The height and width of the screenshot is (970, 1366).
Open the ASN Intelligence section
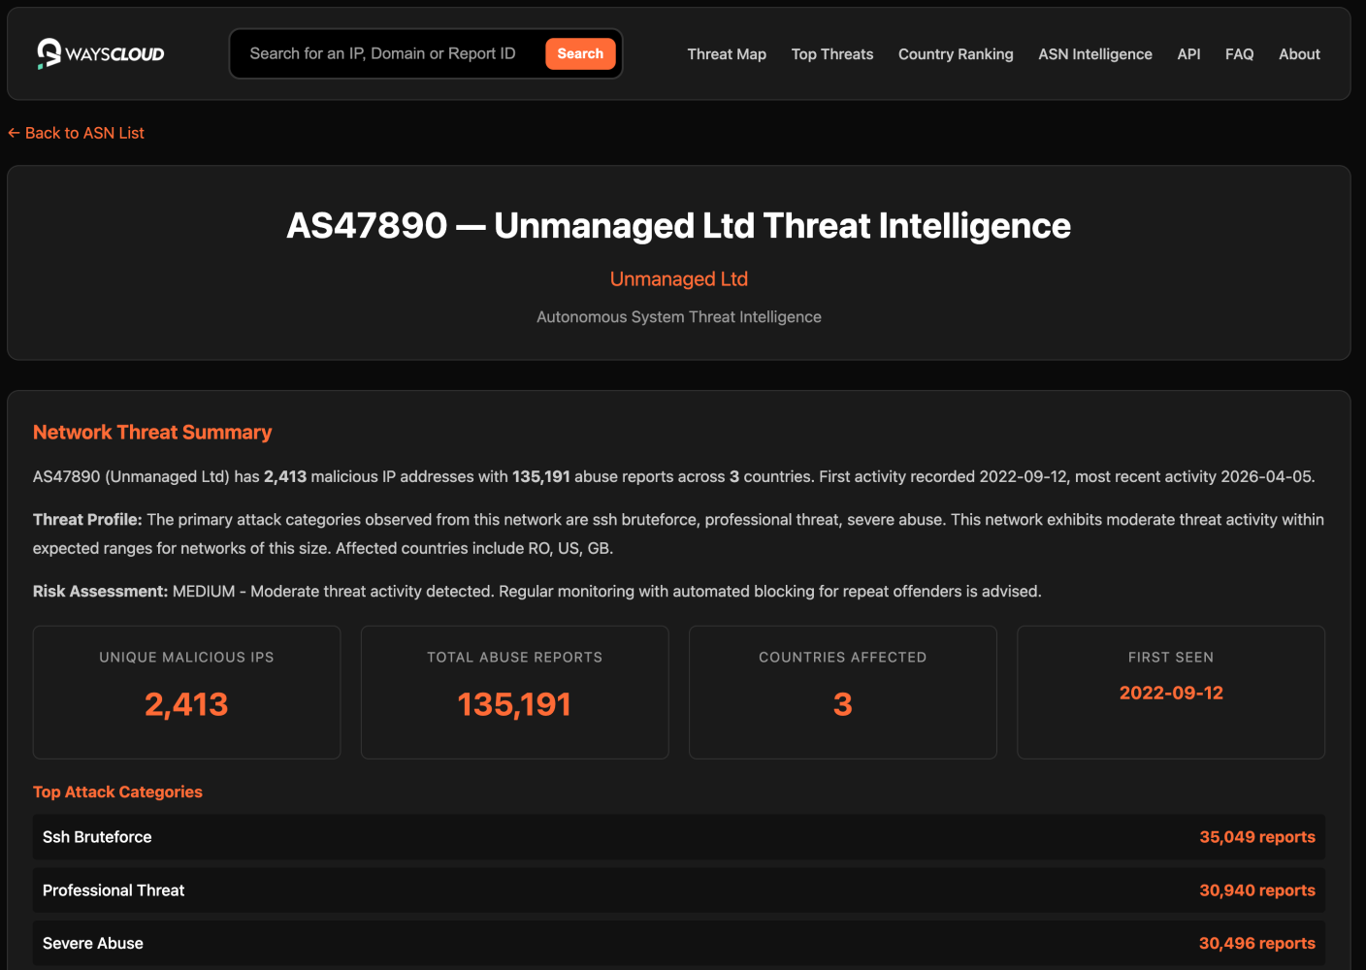1095,54
